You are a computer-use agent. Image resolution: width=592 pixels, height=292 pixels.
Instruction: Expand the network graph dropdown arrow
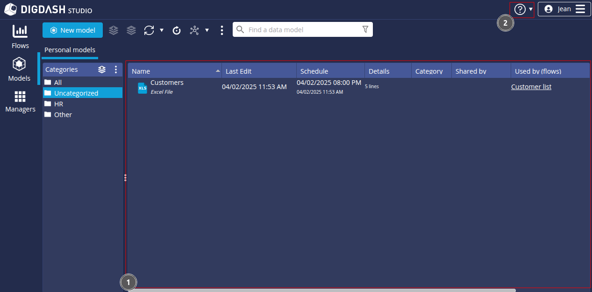click(207, 30)
